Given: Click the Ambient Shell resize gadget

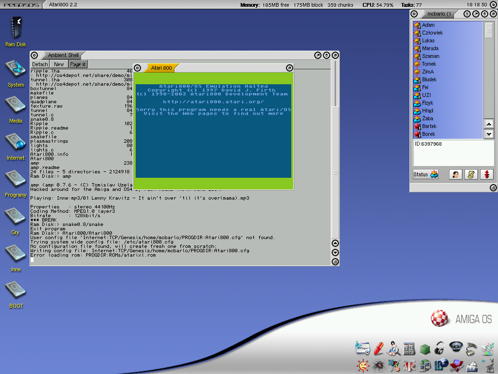Looking at the screenshot, I should click(335, 262).
